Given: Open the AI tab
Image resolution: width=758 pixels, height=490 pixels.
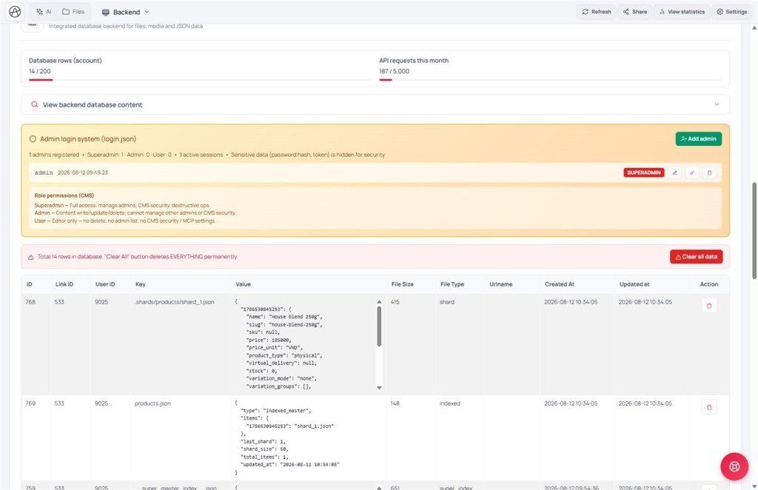Looking at the screenshot, I should pos(44,12).
